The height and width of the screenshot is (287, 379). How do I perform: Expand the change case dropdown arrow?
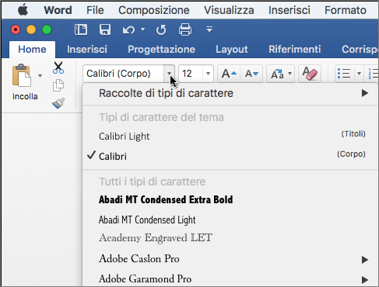pyautogui.click(x=290, y=74)
